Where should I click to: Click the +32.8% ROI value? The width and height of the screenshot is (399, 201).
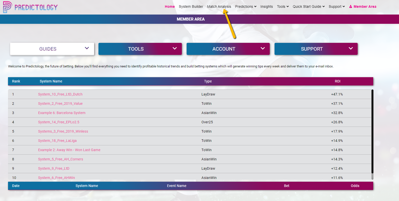coord(337,113)
